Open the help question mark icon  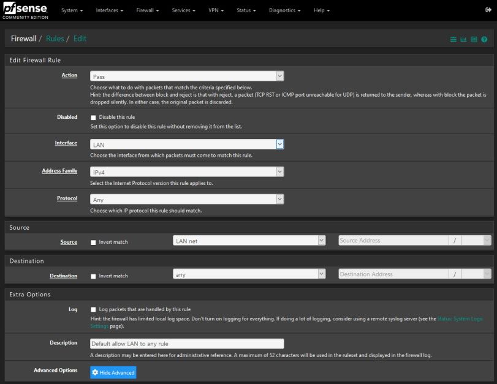point(484,39)
